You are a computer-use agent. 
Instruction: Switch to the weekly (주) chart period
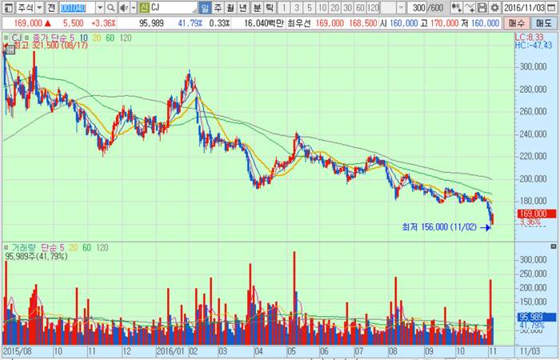click(x=218, y=7)
